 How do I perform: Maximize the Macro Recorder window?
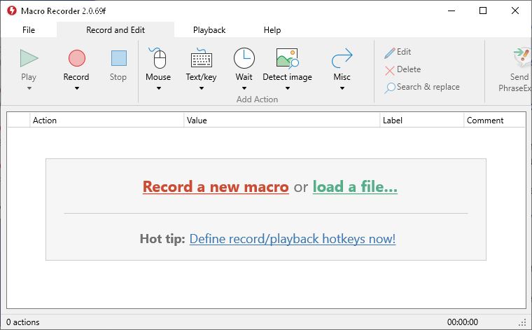pos(483,11)
